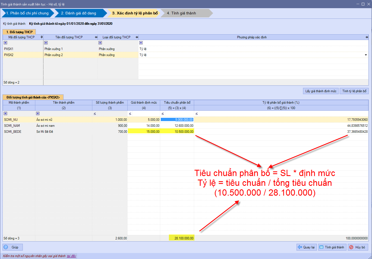Select the PXSX2 row code cell
The image size is (372, 259).
[23, 55]
